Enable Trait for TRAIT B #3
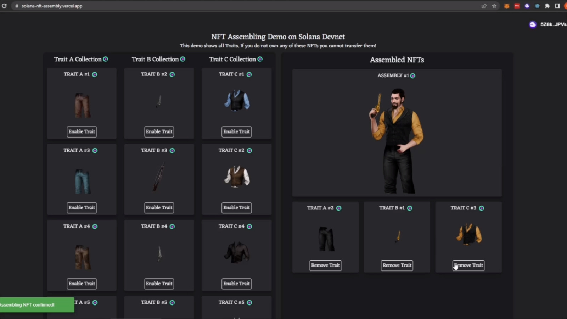 tap(159, 208)
